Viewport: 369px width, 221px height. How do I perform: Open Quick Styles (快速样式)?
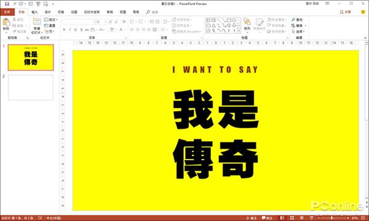pos(259,25)
